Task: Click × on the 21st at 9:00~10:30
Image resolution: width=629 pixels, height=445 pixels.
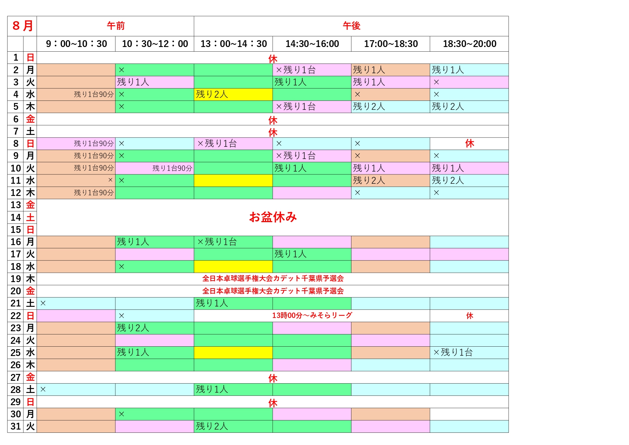Action: [43, 303]
